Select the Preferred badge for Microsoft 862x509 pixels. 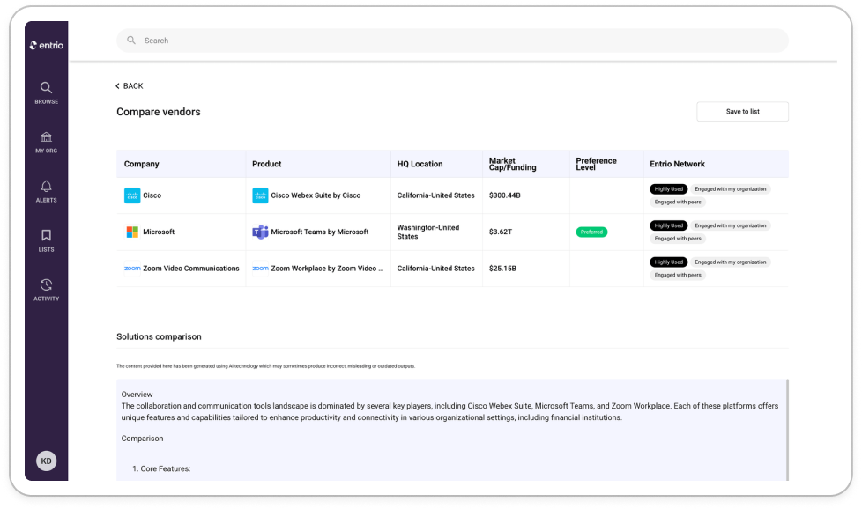(591, 232)
